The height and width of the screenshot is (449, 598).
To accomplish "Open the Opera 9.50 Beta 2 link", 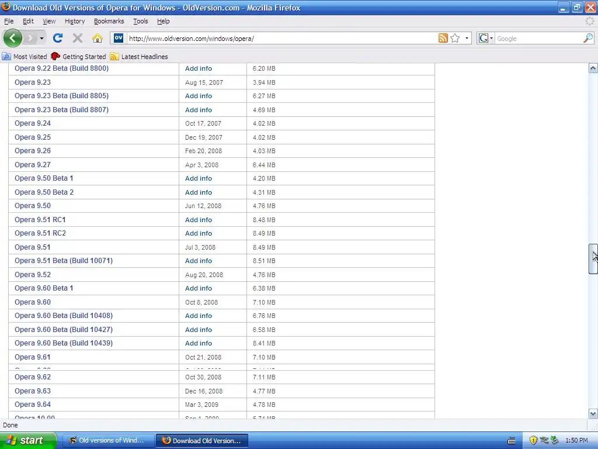I will pos(44,192).
